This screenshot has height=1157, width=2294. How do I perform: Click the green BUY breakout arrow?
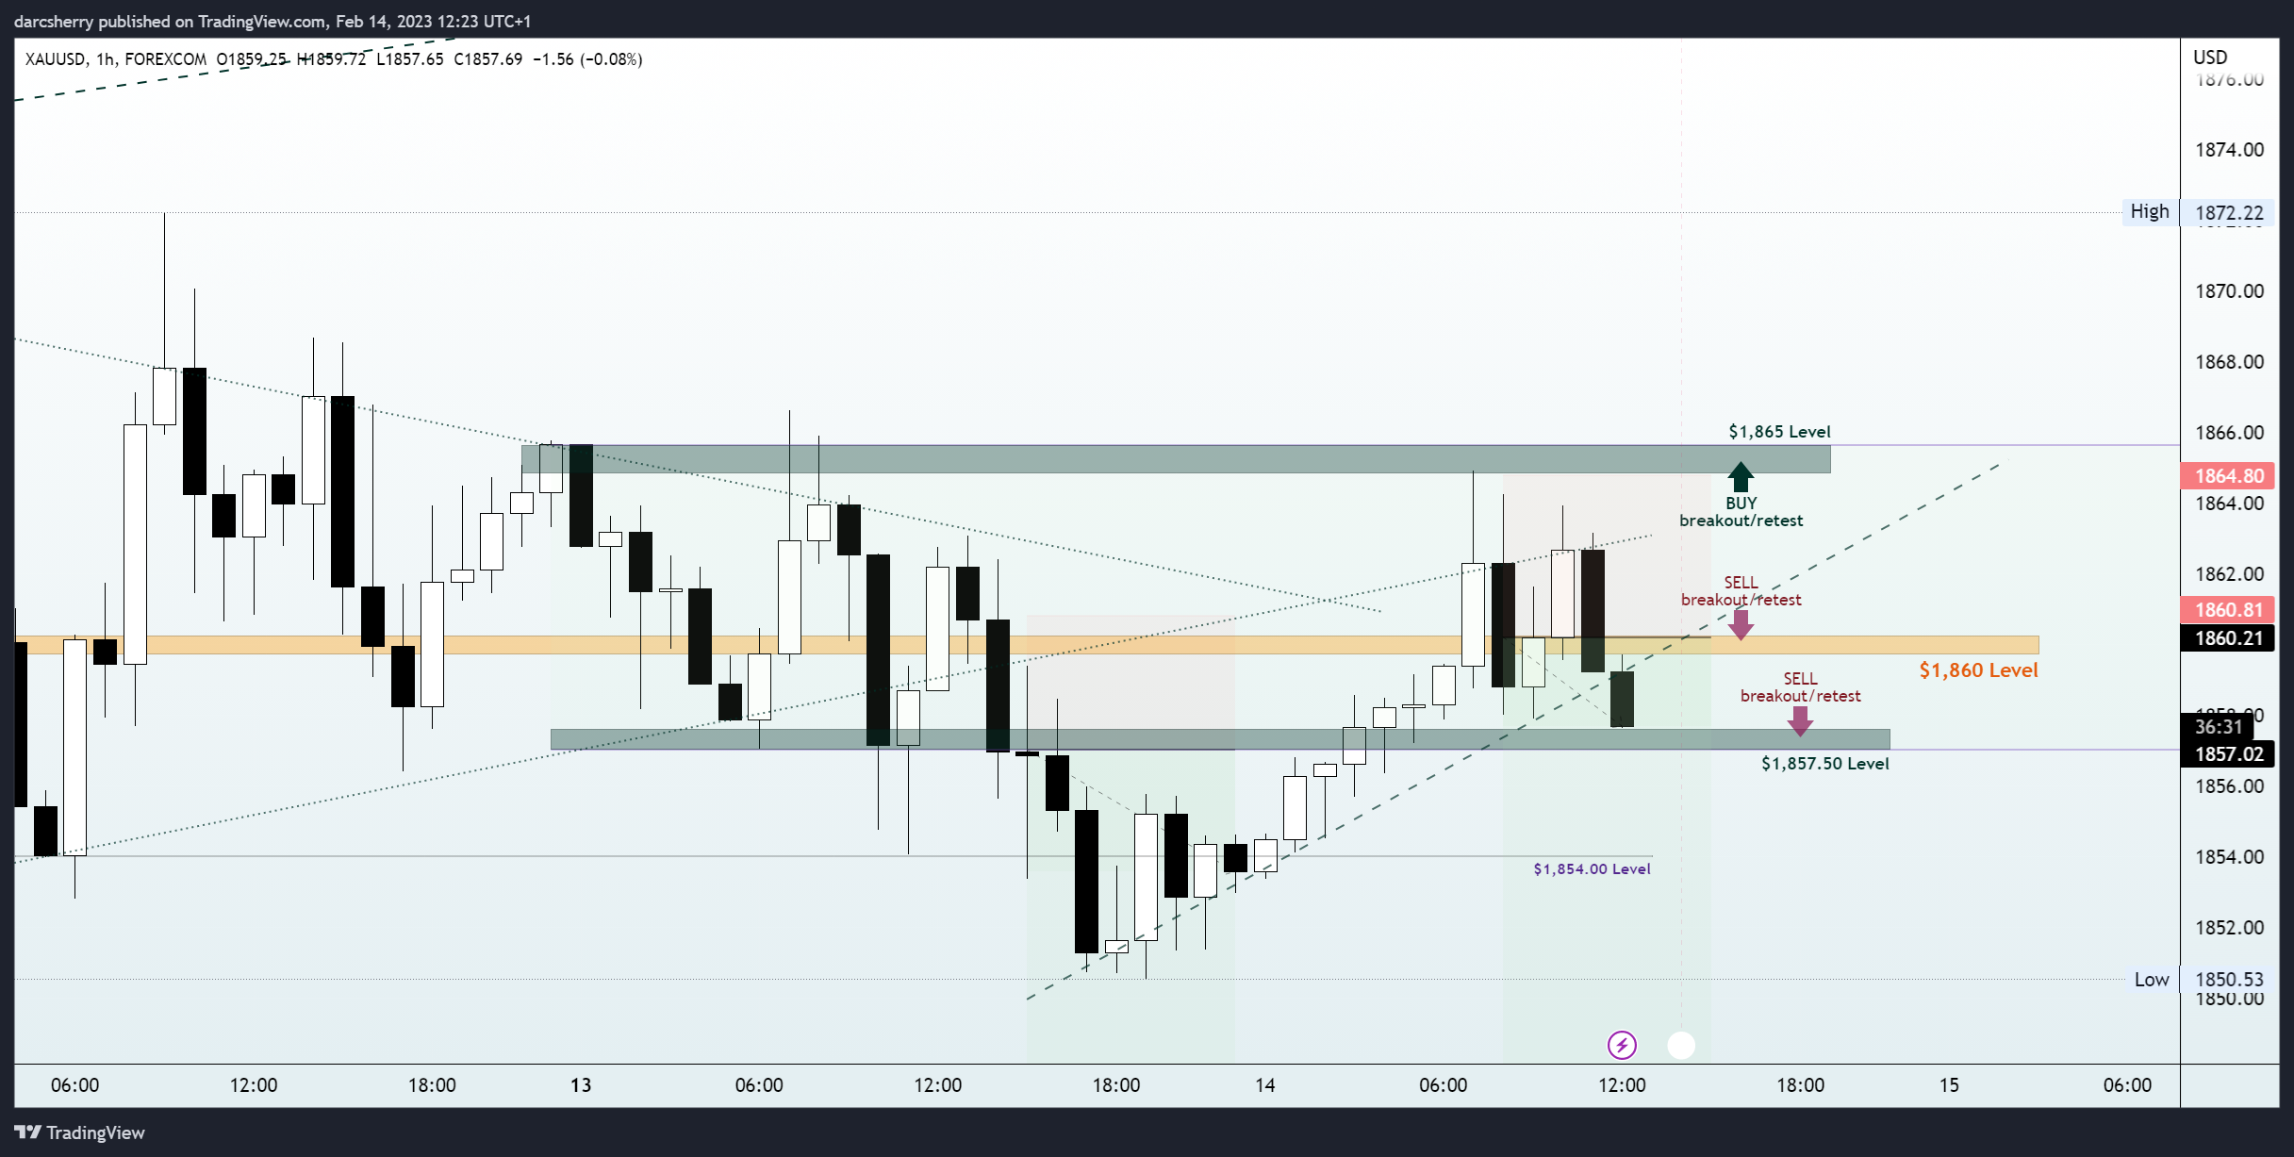click(x=1741, y=476)
